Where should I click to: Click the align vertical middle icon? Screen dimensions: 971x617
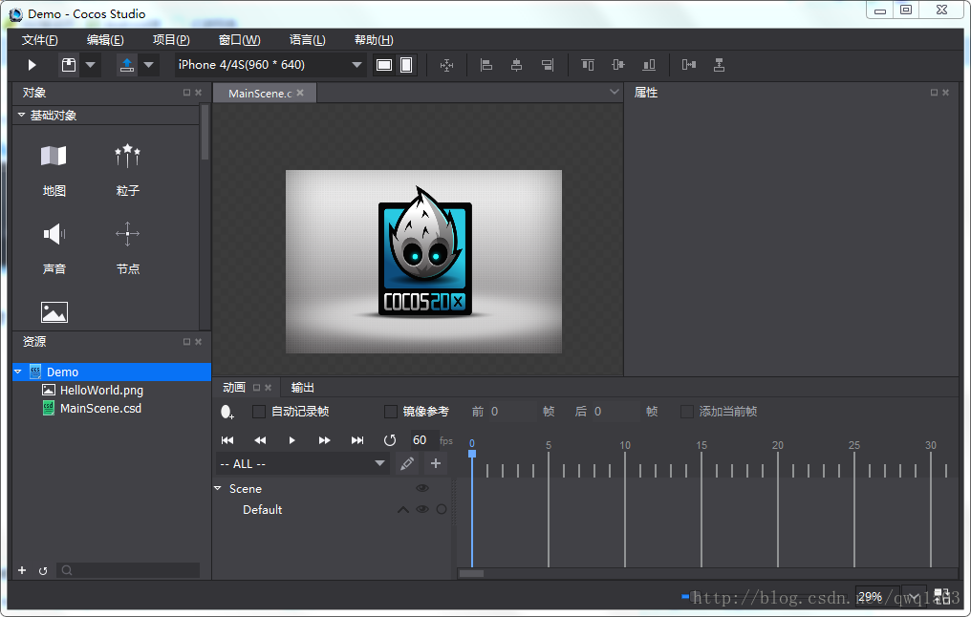click(618, 65)
